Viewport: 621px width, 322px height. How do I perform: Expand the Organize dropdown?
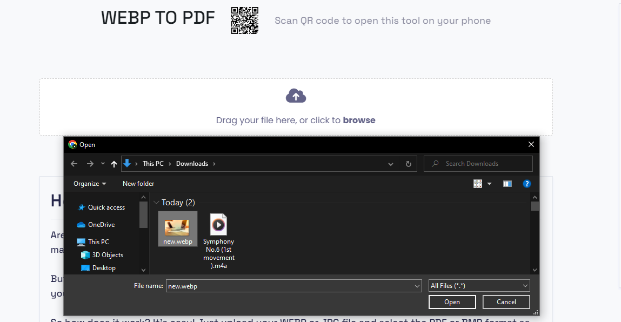coord(90,183)
